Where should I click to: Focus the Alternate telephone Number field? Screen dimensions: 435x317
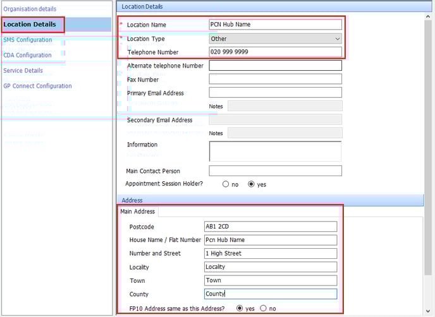tap(275, 66)
